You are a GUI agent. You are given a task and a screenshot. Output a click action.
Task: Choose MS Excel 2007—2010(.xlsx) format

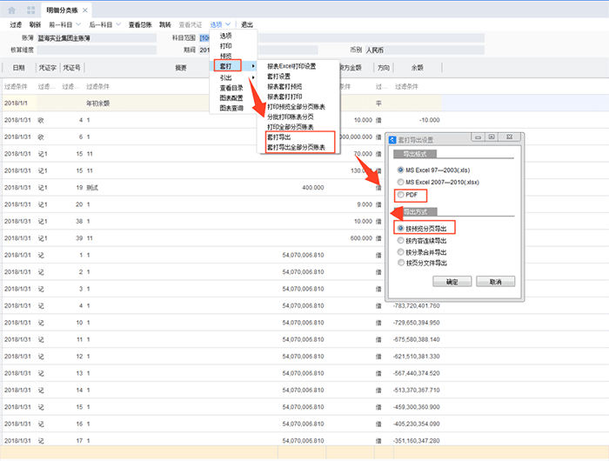click(x=401, y=183)
